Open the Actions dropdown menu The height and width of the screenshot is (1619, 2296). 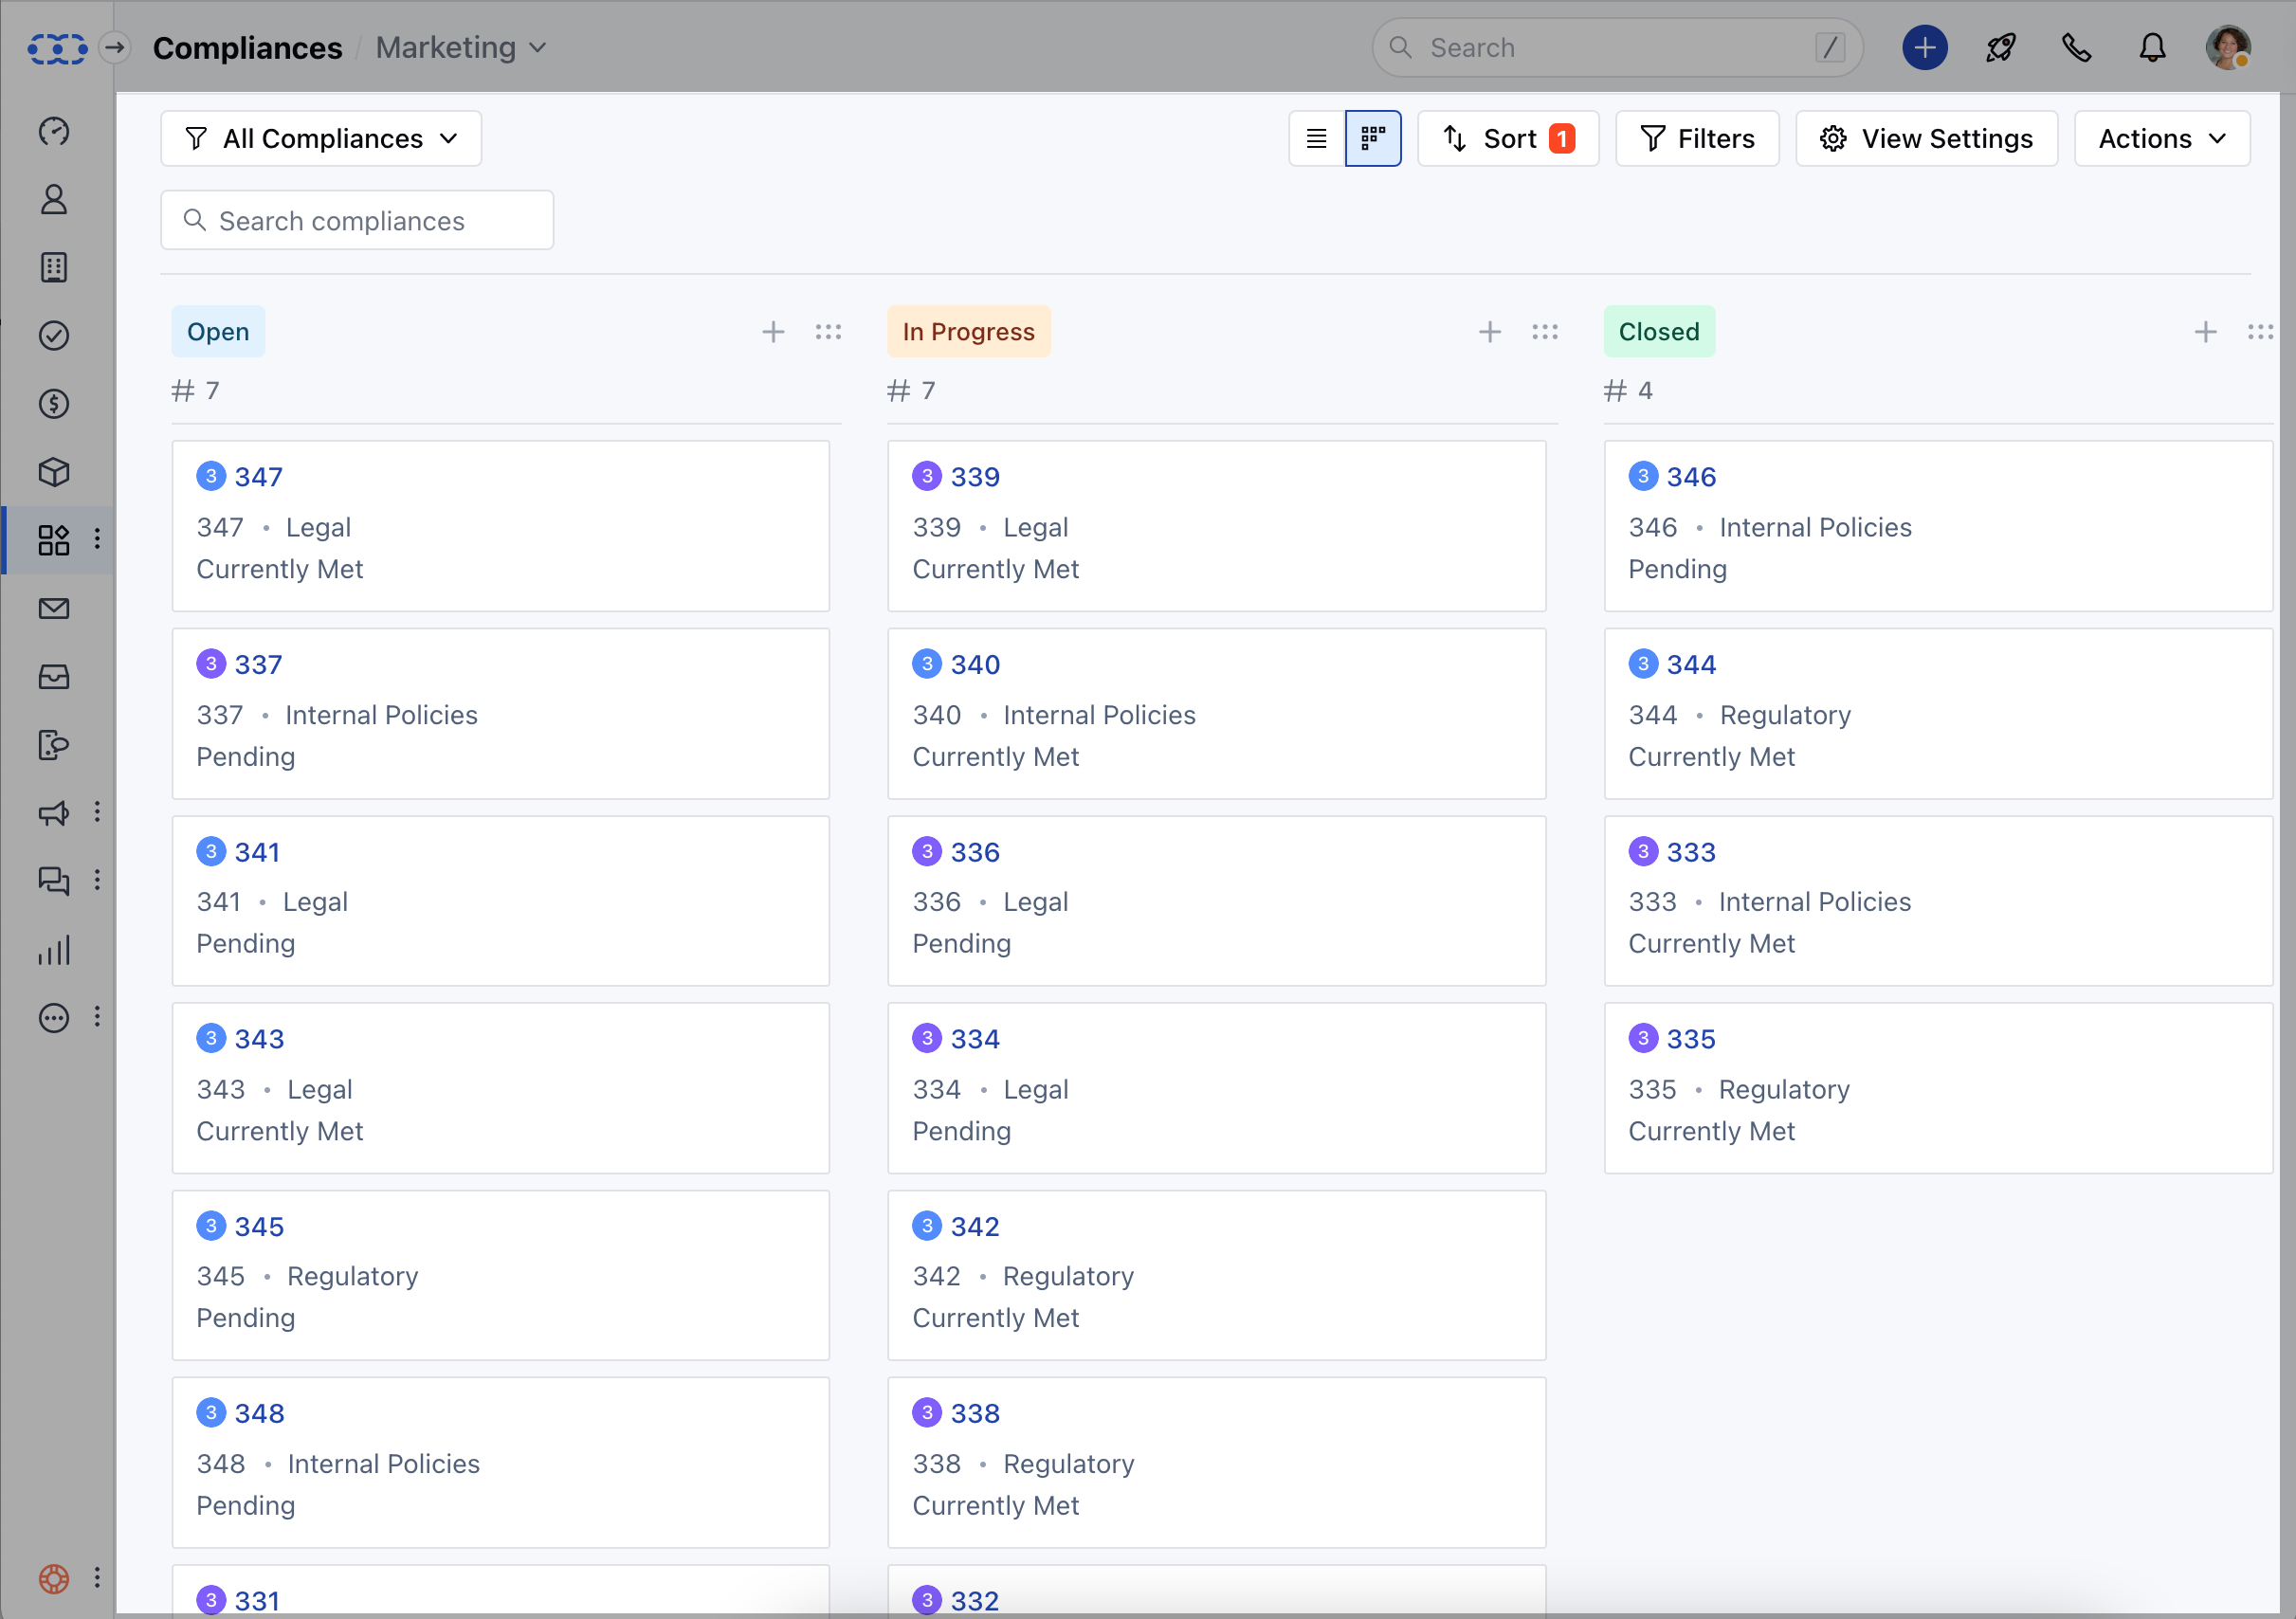pyautogui.click(x=2162, y=139)
